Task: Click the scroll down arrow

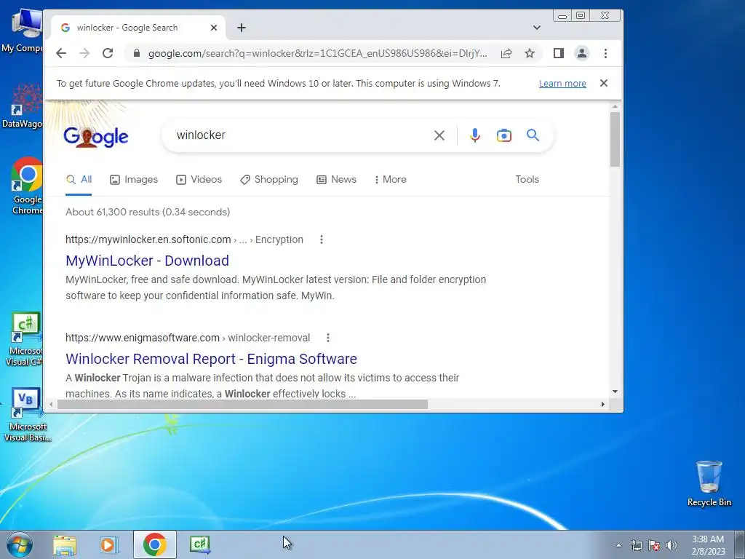Action: click(x=615, y=392)
